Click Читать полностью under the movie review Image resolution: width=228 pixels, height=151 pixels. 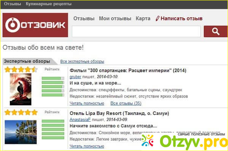[x=87, y=103]
